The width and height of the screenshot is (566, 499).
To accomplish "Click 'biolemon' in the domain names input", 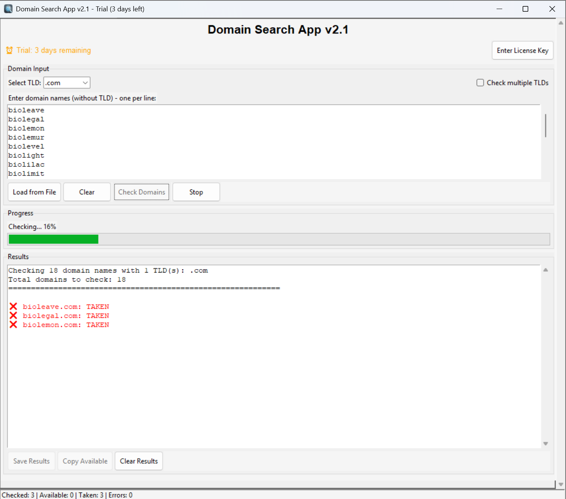I will [x=26, y=128].
